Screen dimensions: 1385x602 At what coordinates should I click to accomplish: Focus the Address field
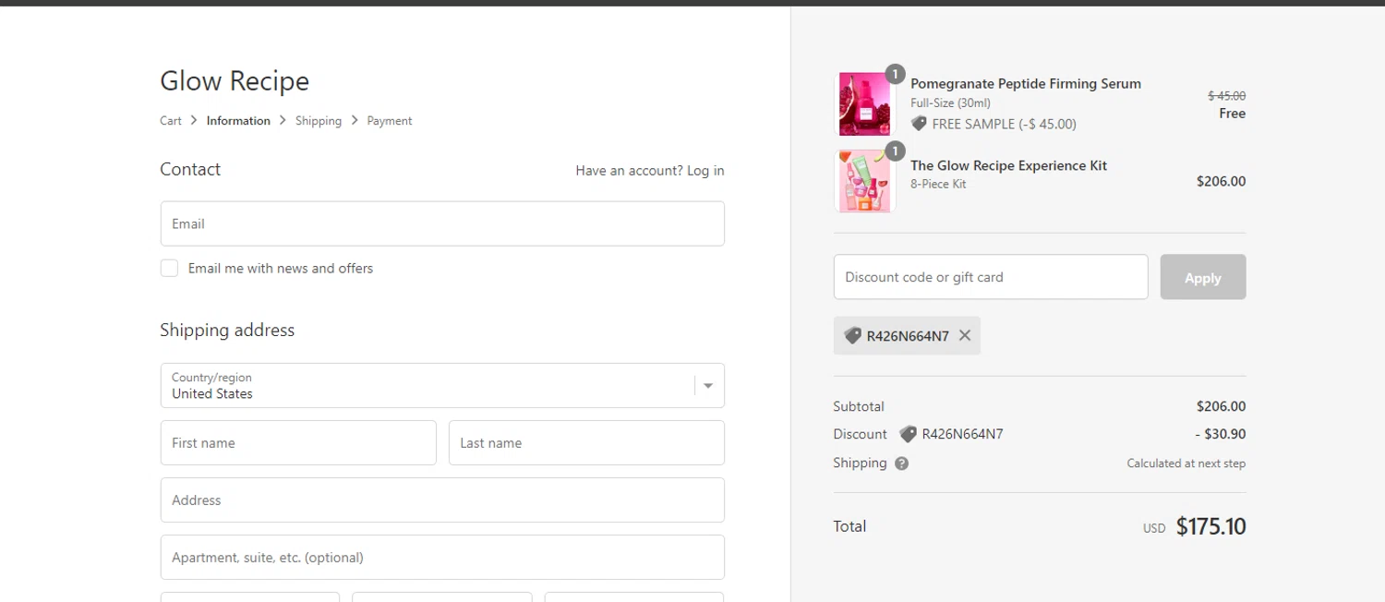click(x=442, y=500)
